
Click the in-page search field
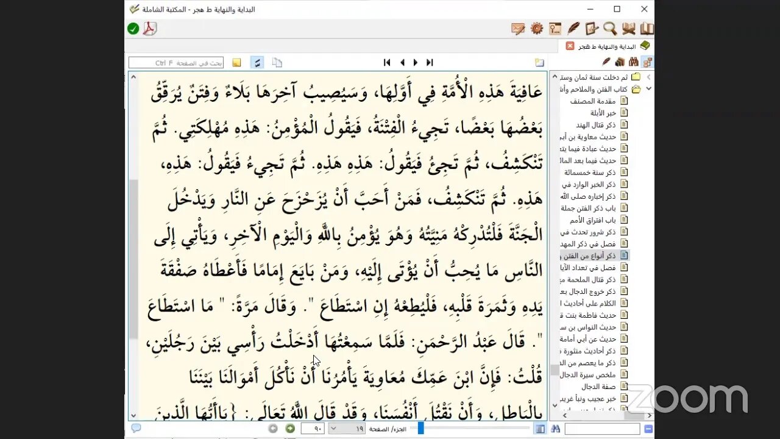176,63
